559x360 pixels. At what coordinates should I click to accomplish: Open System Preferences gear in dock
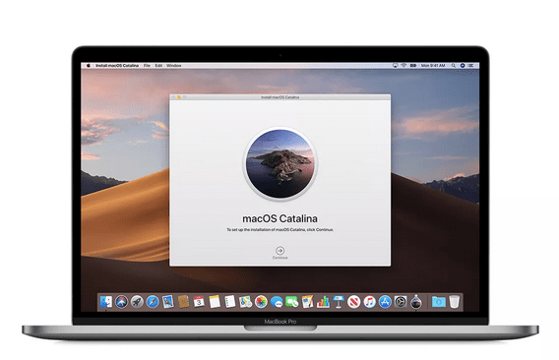[401, 302]
